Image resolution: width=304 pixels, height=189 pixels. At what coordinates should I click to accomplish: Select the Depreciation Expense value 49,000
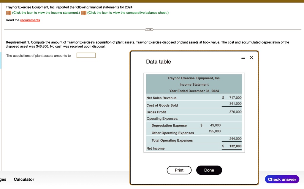coord(216,125)
